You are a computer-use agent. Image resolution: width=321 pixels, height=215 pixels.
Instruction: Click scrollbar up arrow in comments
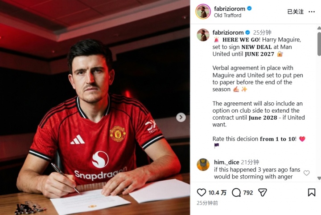click(319, 28)
